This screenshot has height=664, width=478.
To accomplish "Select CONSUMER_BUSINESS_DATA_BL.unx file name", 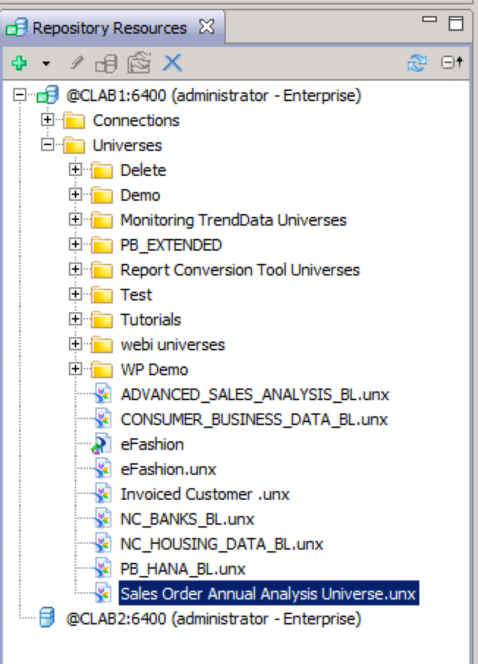I will (254, 419).
